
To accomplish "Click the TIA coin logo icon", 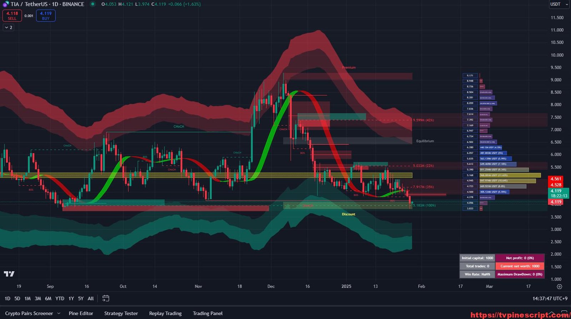I will pyautogui.click(x=5, y=4).
